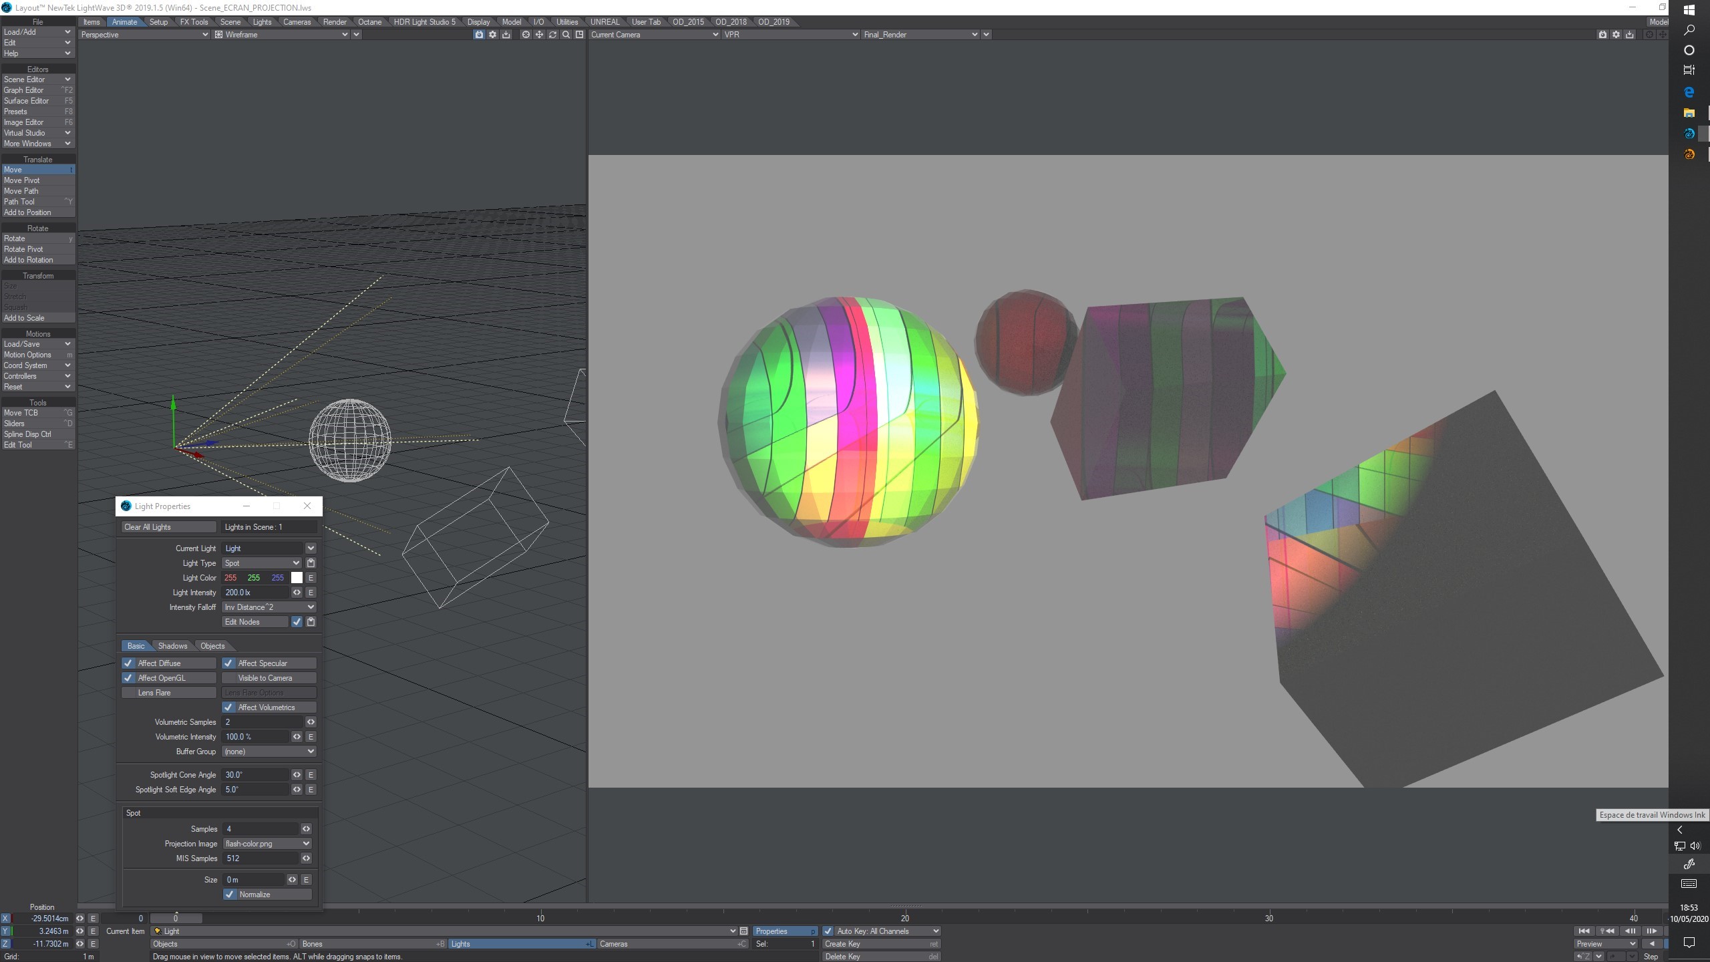The height and width of the screenshot is (962, 1710).
Task: Expand the Intensity Falloff dropdown
Action: tap(269, 607)
